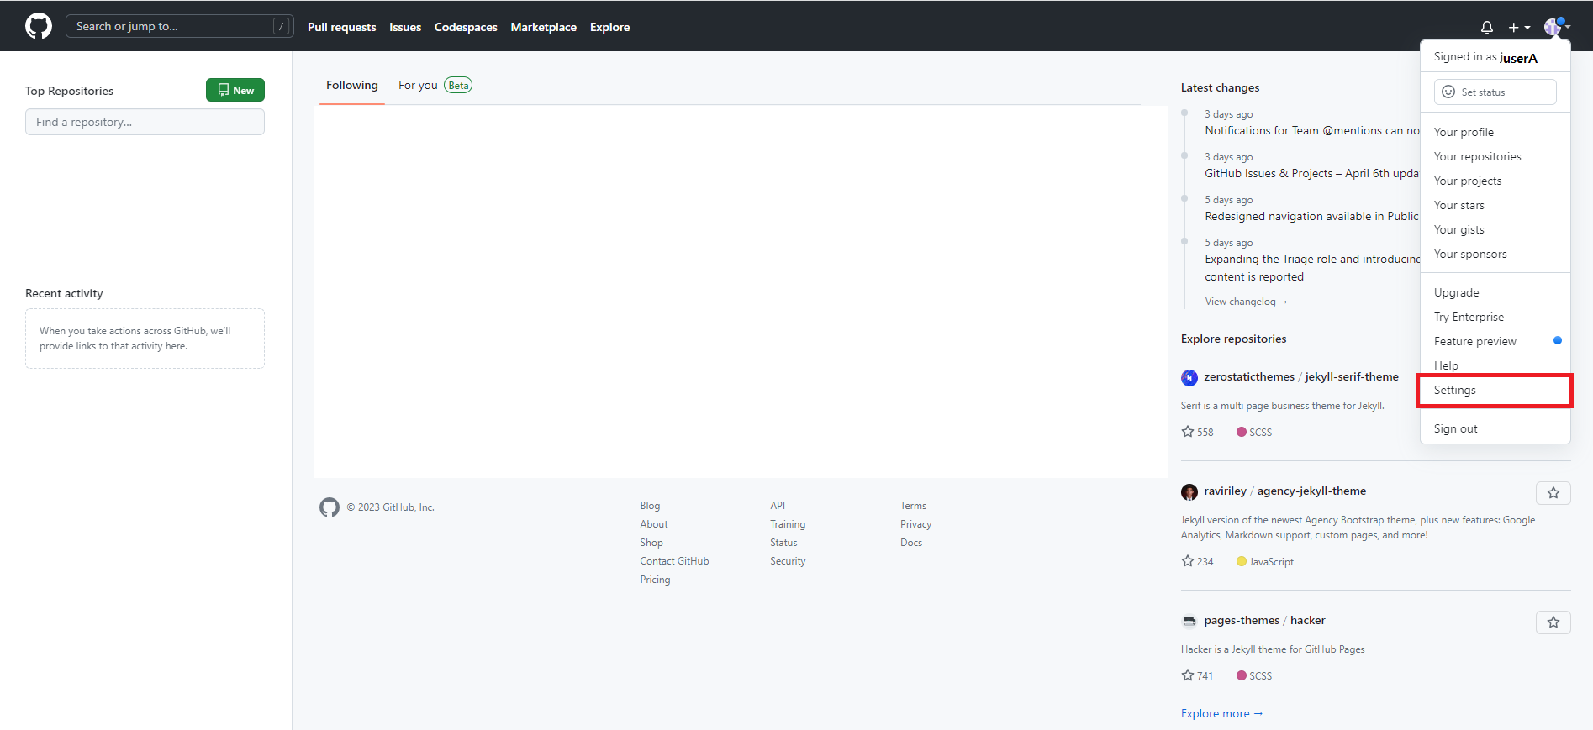The image size is (1593, 730).
Task: Click the 741 stargazers count
Action: 1198,675
